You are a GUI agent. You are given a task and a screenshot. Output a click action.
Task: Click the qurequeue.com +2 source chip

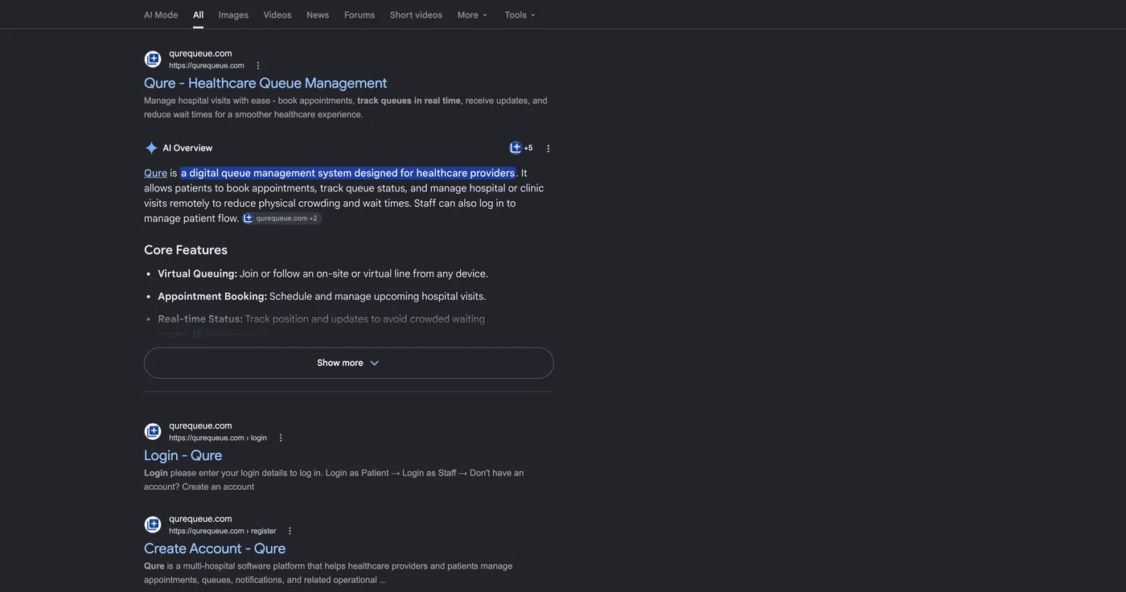coord(281,219)
